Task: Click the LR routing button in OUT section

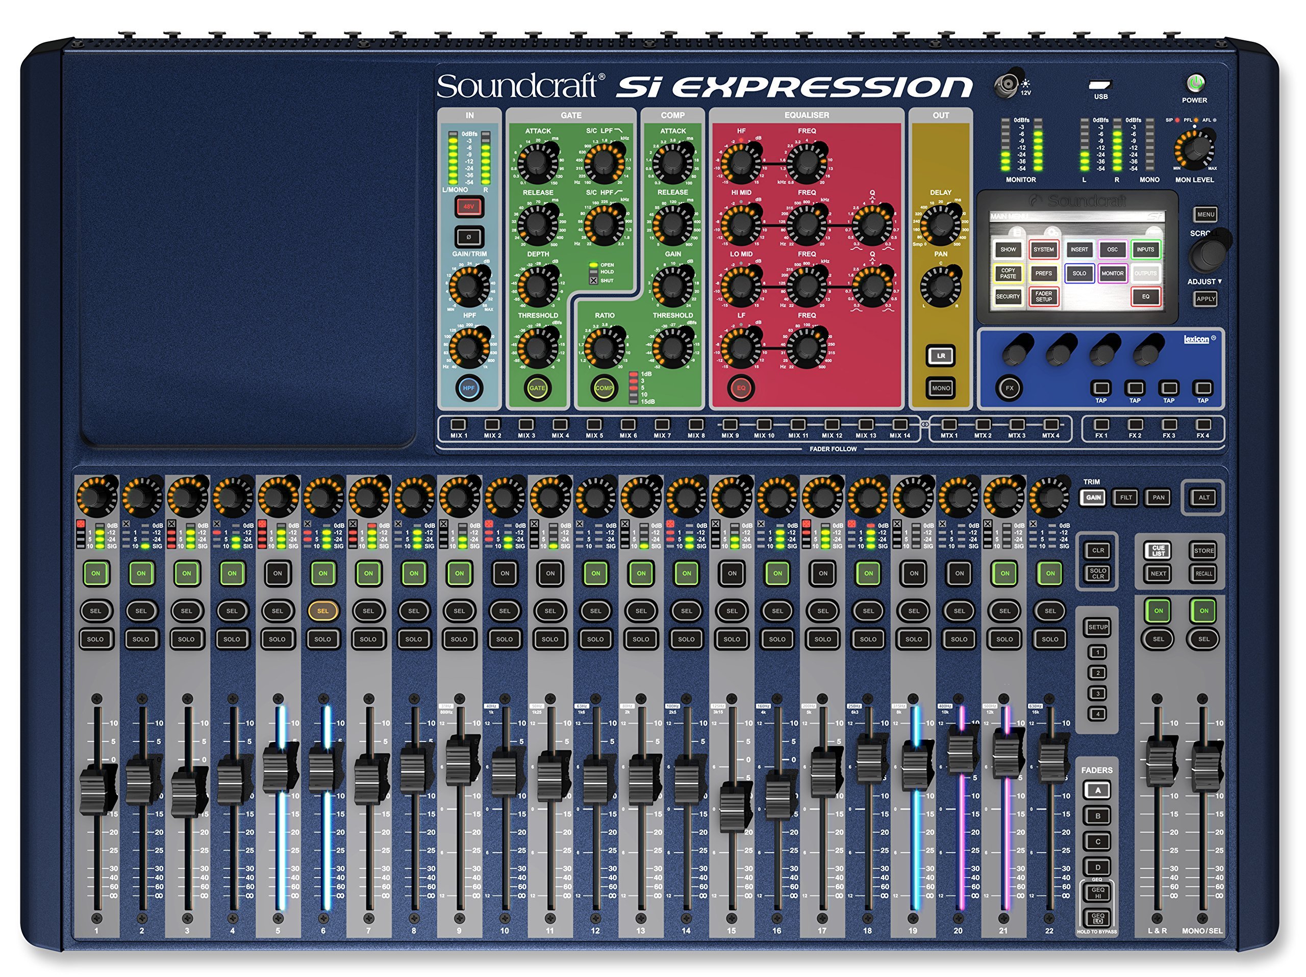Action: tap(941, 356)
